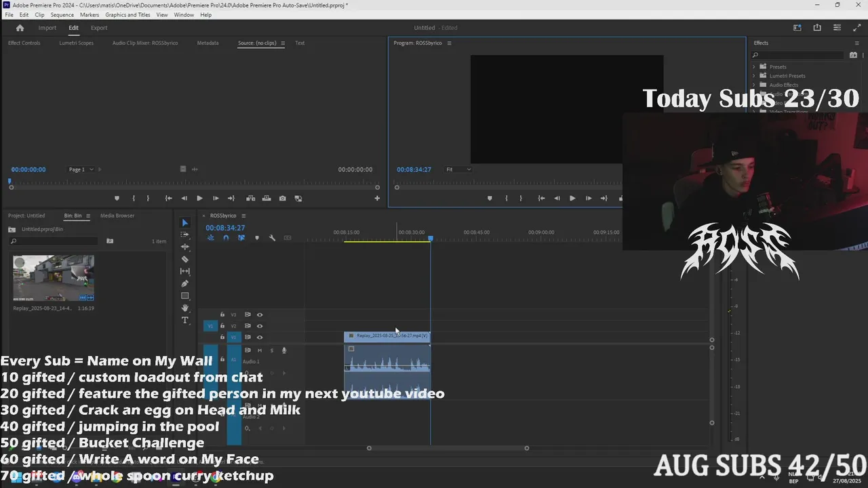This screenshot has height=488, width=868.
Task: Select the Track Select Forward tool
Action: [x=185, y=235]
